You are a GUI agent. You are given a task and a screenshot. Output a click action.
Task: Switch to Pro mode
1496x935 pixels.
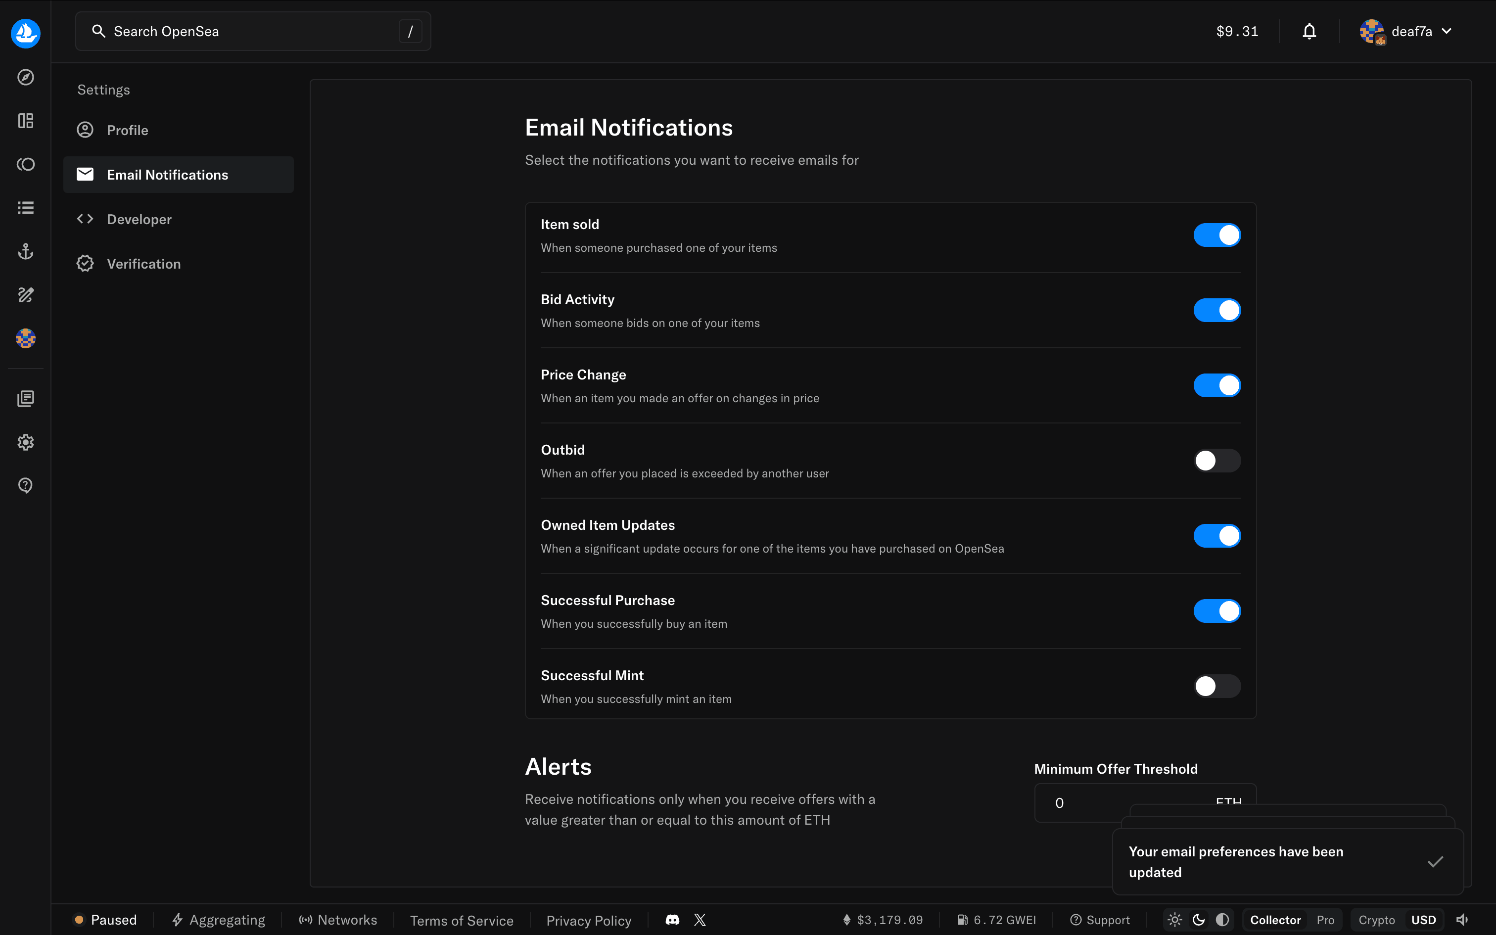pyautogui.click(x=1325, y=920)
